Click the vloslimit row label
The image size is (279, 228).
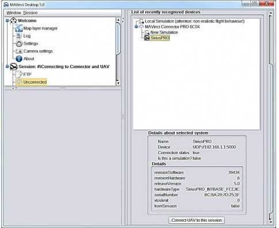[x=161, y=200]
